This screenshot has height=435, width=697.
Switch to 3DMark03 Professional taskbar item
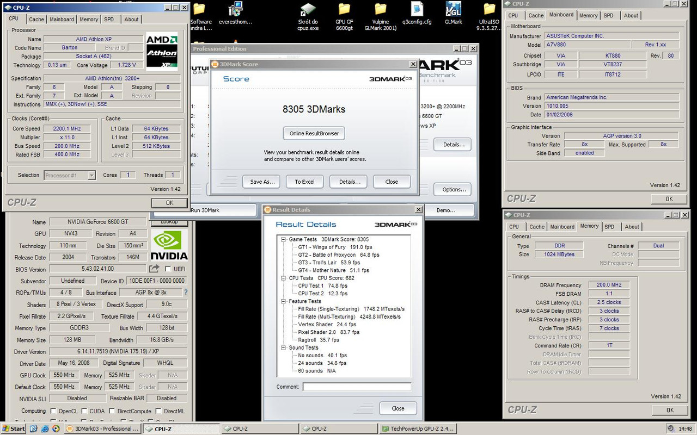tap(102, 428)
